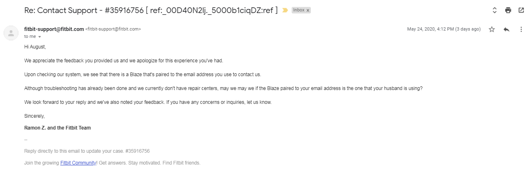Click the "Reply directly to this email" line
Screen dimensions: 529x178
[x=87, y=151]
